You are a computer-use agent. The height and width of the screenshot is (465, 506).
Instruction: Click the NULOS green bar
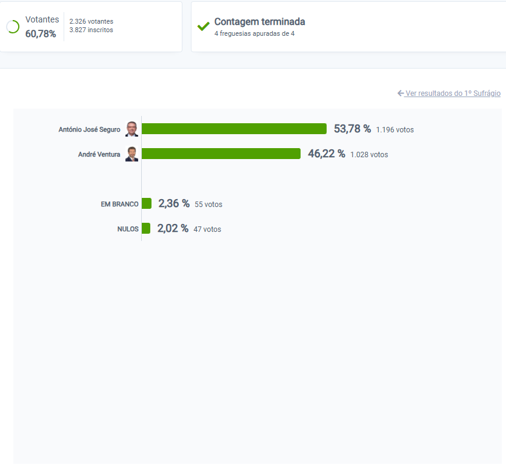(x=146, y=228)
